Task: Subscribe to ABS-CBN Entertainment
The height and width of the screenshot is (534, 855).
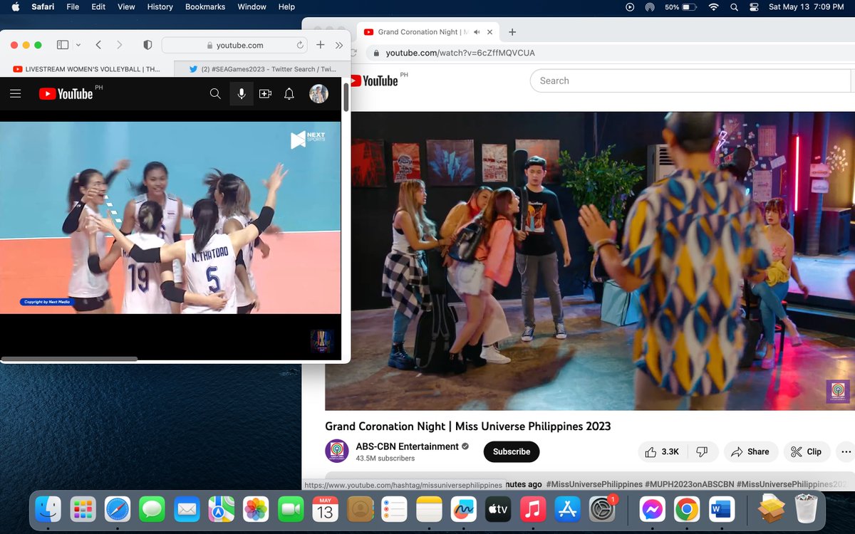Action: click(x=512, y=451)
